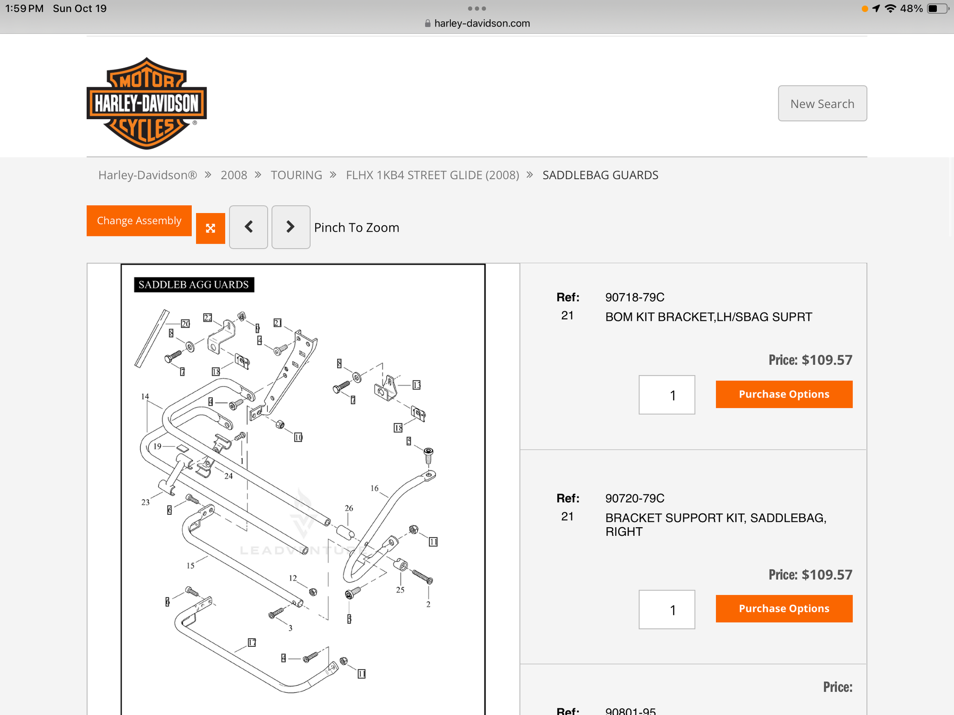Tap the Wi-Fi status icon
The image size is (954, 715).
890,9
